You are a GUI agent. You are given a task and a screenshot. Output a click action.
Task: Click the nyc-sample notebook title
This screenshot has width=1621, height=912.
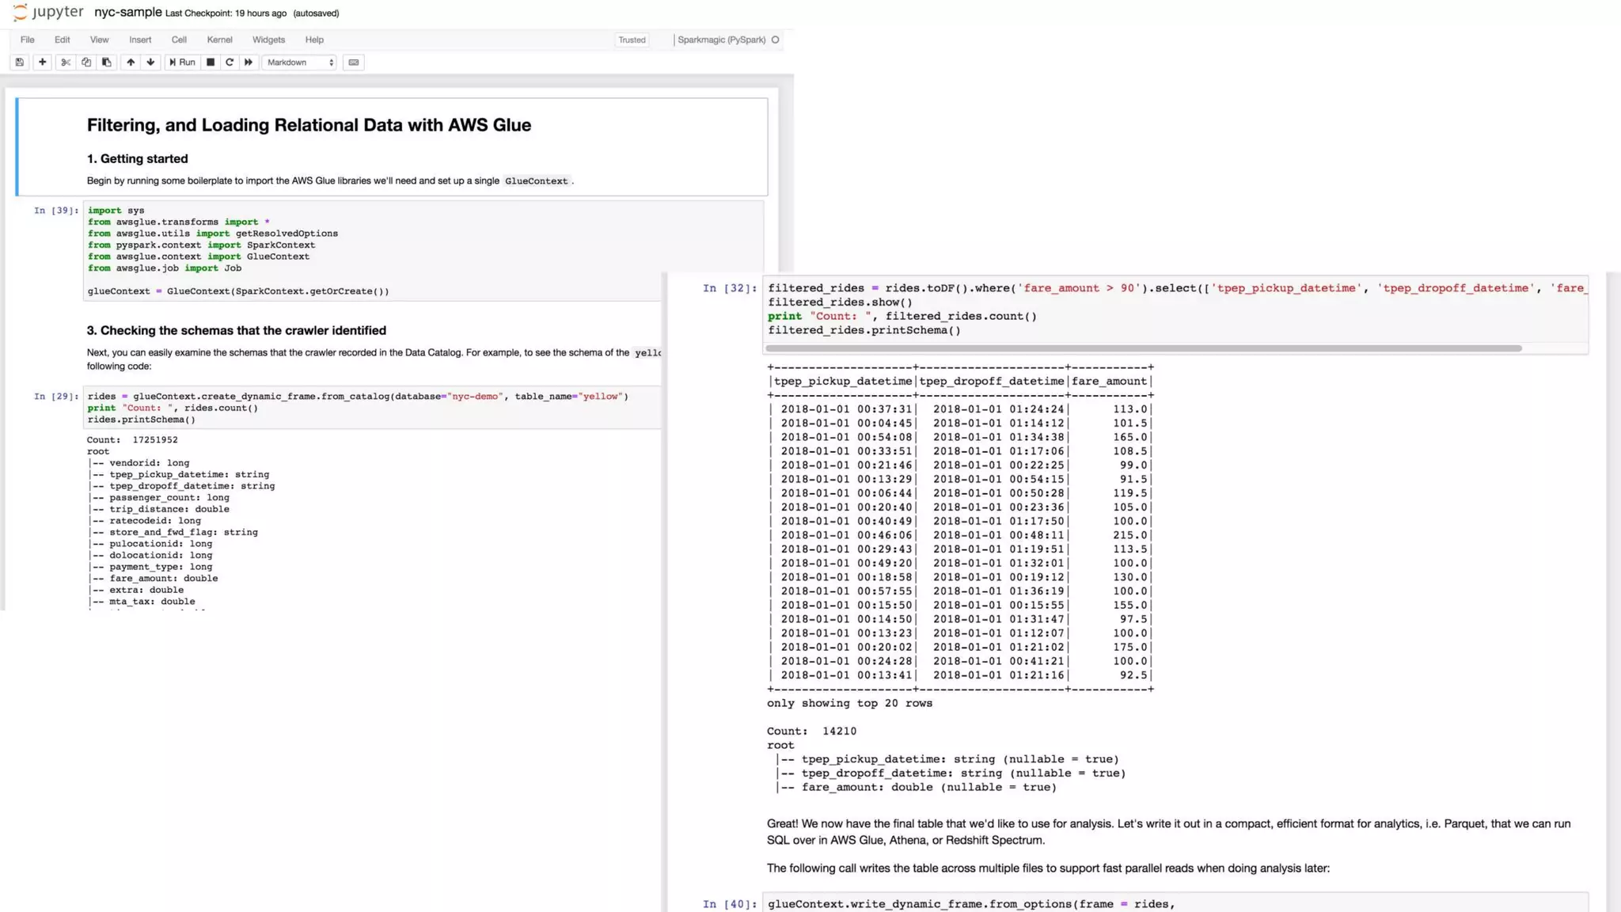pos(127,13)
